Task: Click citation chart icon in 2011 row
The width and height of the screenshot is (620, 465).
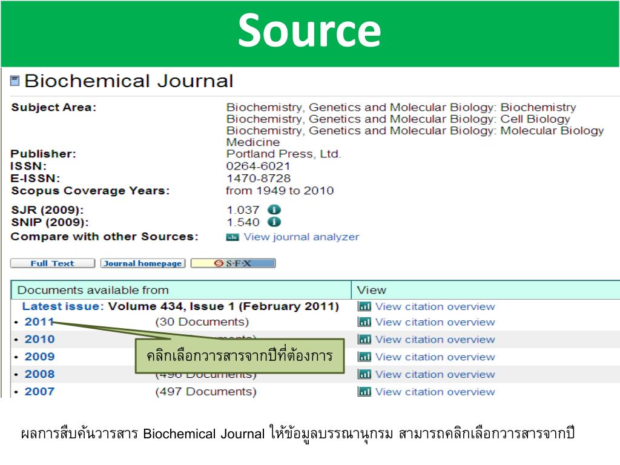Action: point(364,322)
